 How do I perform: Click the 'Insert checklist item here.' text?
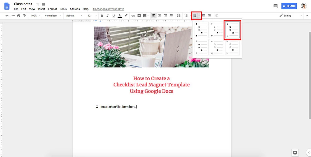118,107
